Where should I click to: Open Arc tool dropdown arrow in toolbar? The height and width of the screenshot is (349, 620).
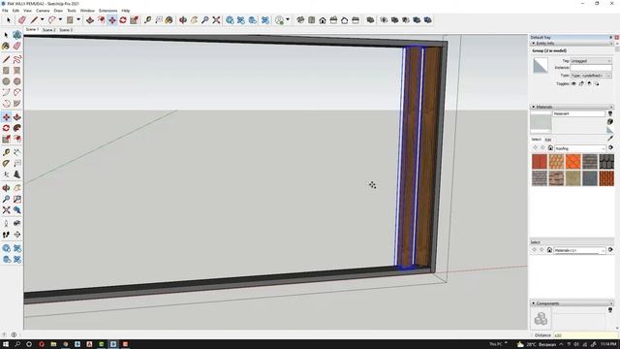[60, 19]
